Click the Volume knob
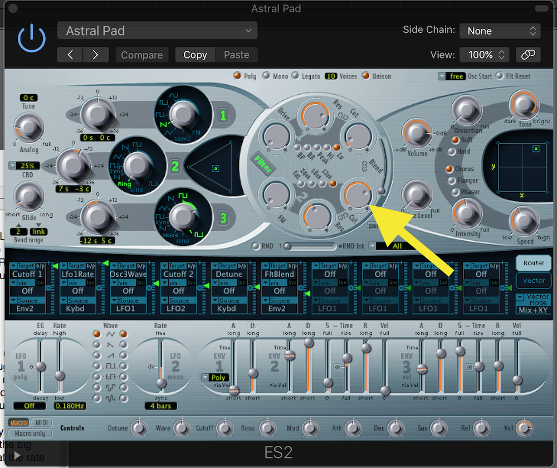This screenshot has width=557, height=468. [x=417, y=133]
